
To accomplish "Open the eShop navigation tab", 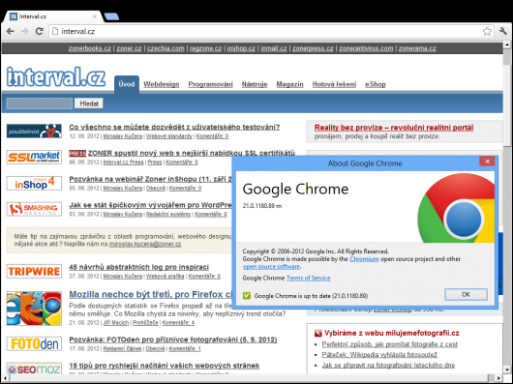I will pos(376,84).
